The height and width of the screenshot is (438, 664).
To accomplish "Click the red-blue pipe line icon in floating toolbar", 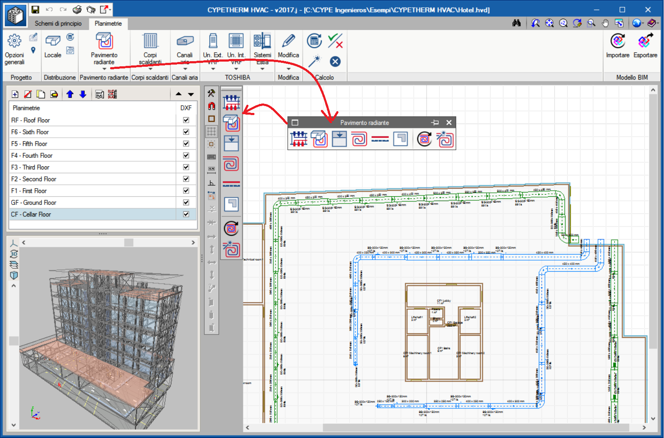I will point(380,139).
